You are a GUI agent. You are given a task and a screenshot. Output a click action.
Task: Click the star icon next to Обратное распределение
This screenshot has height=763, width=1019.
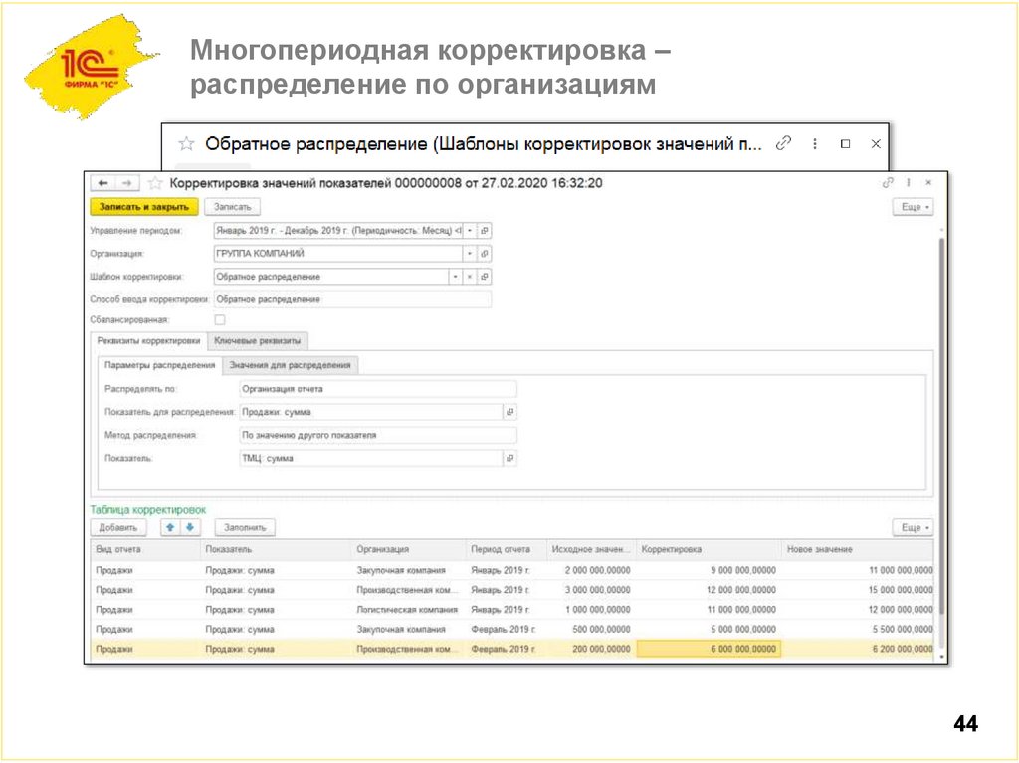185,143
